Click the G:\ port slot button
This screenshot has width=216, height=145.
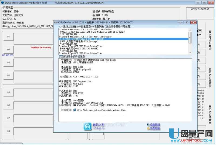pos(8,50)
